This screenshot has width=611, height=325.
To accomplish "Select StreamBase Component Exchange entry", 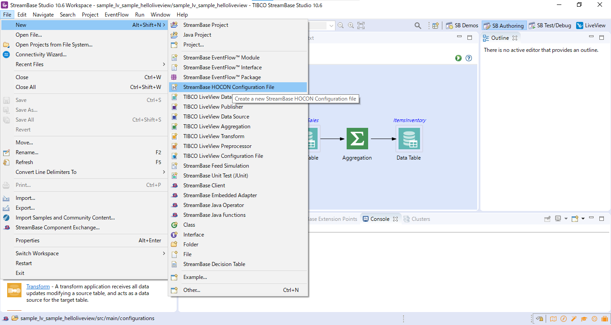I will coord(84,228).
